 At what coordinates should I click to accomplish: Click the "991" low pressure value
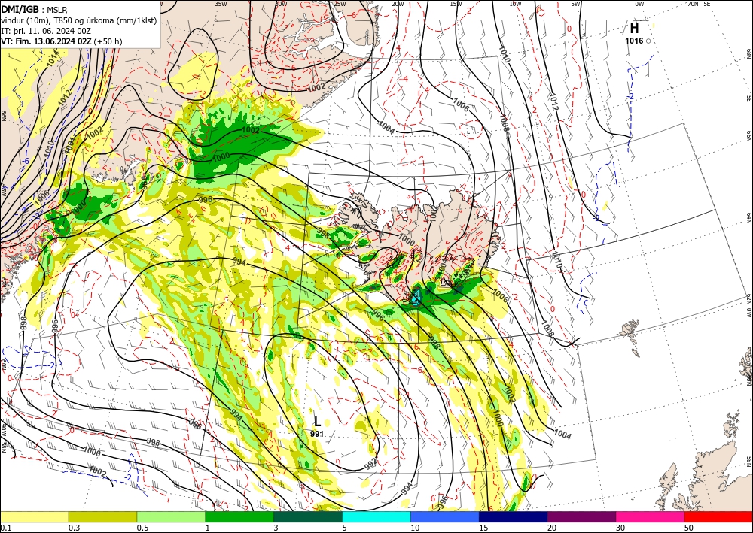(316, 434)
